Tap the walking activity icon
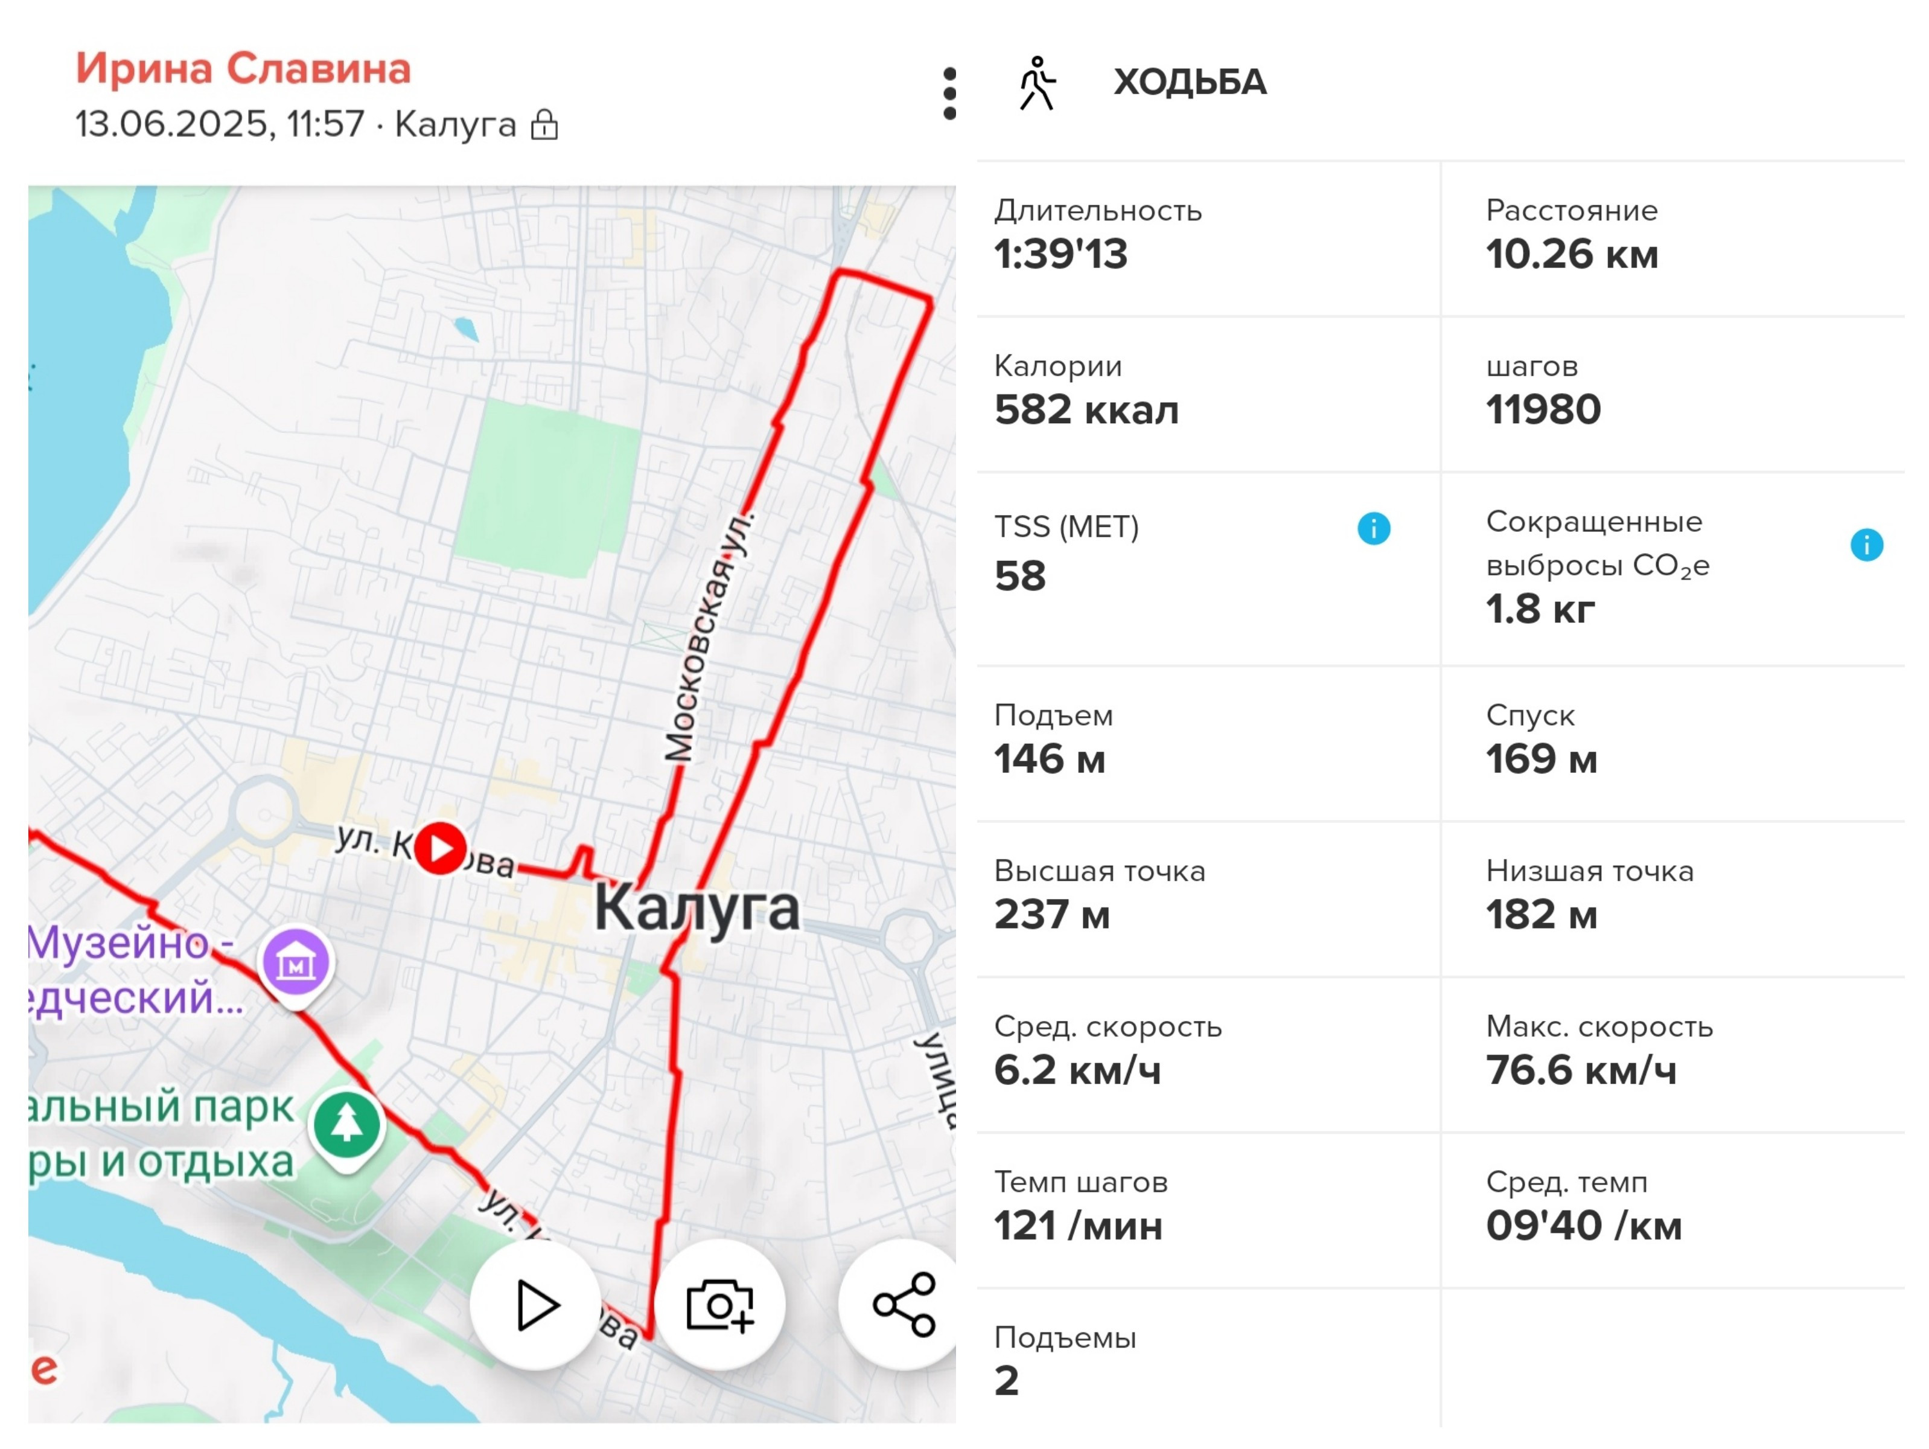The width and height of the screenshot is (1929, 1449). [1037, 84]
